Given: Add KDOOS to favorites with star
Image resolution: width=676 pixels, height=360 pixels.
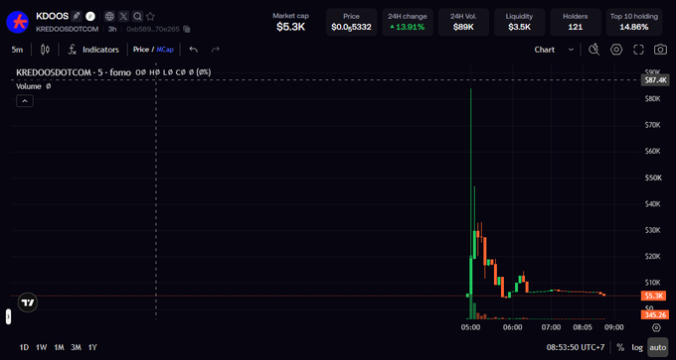Looking at the screenshot, I should [x=150, y=16].
